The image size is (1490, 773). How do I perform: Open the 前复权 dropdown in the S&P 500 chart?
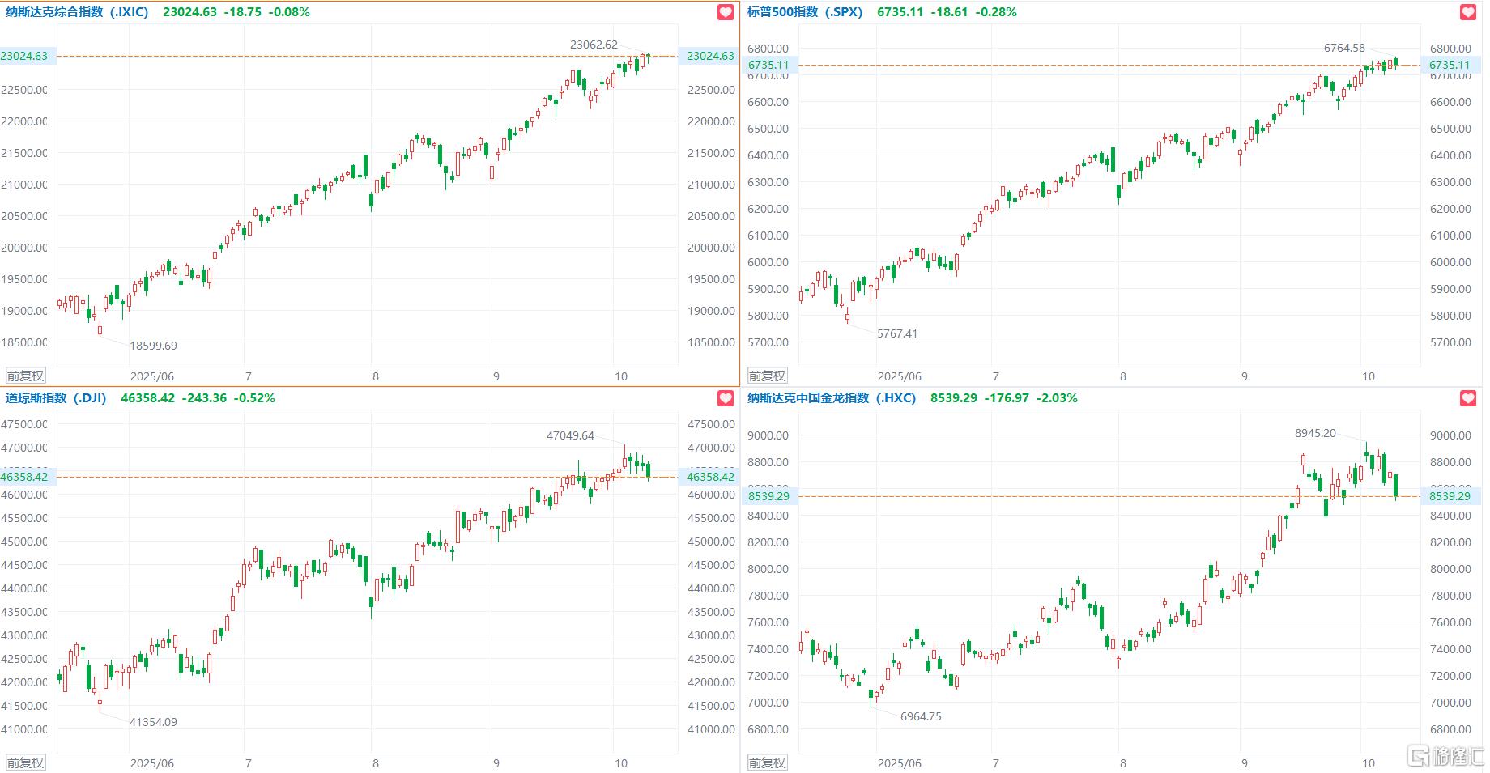tap(767, 376)
